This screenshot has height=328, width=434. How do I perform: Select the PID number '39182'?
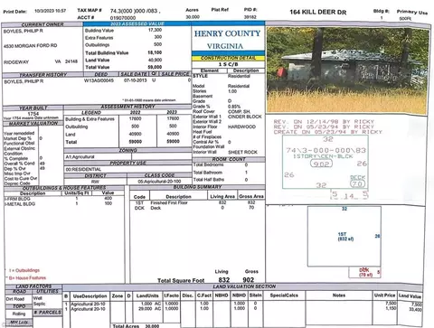tap(250, 17)
